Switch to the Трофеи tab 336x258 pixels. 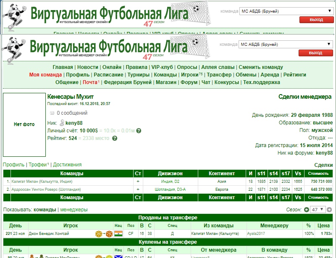pyautogui.click(x=38, y=165)
